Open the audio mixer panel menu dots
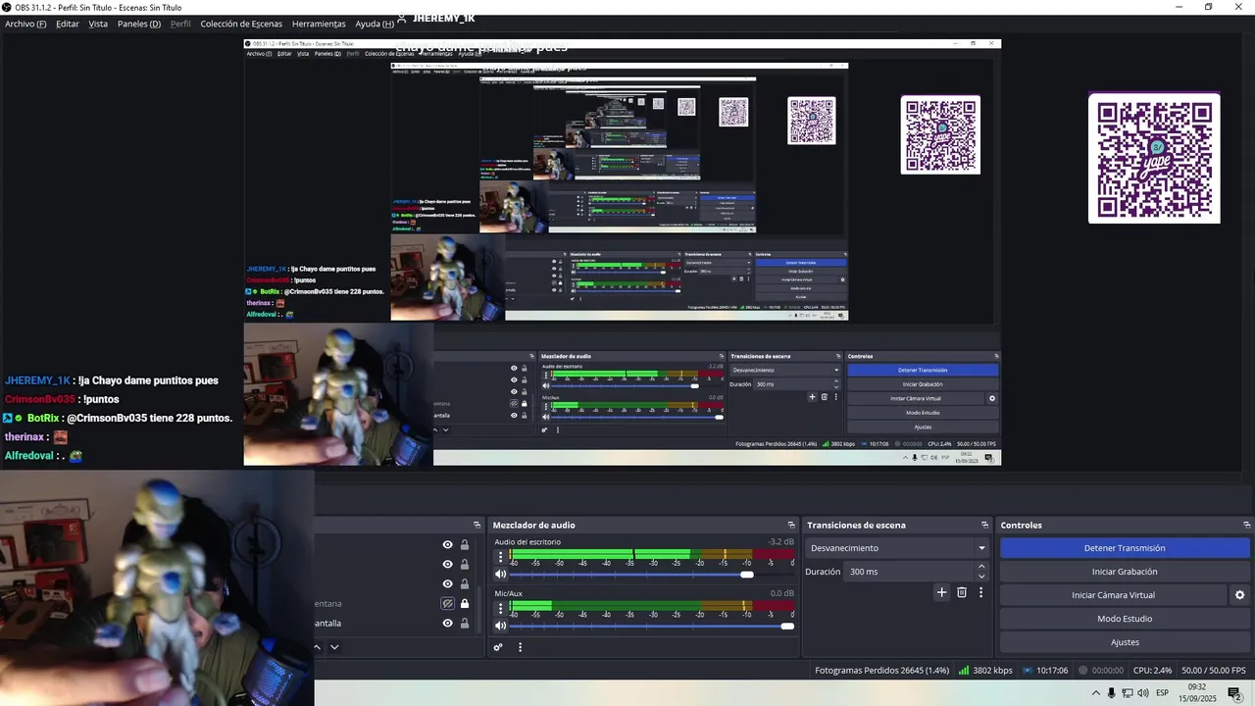 (520, 647)
